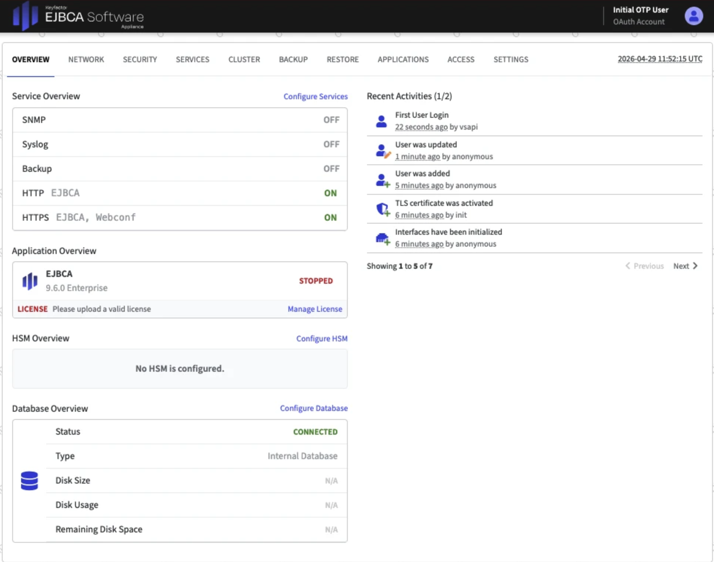Select the Backup tab
714x562 pixels.
(293, 59)
